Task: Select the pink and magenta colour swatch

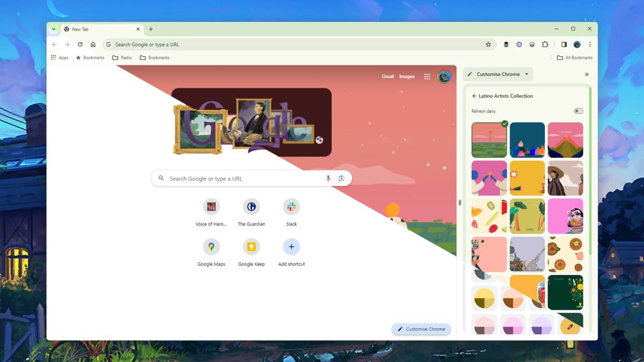Action: click(x=513, y=324)
